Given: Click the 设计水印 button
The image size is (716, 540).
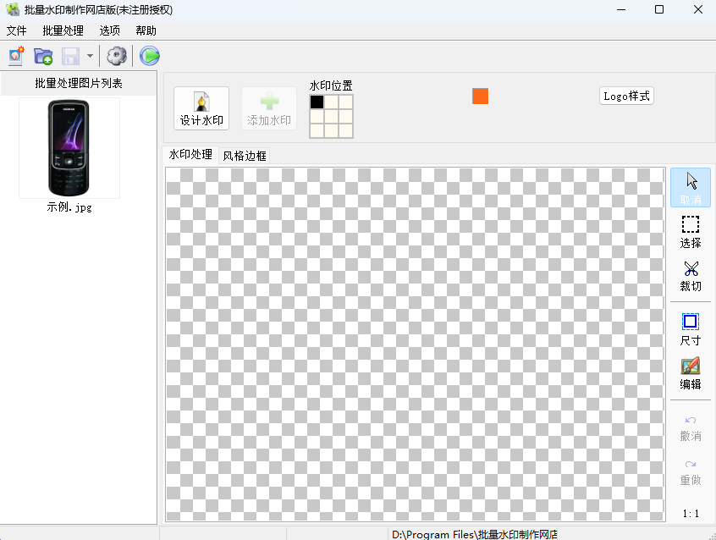Looking at the screenshot, I should coord(201,108).
